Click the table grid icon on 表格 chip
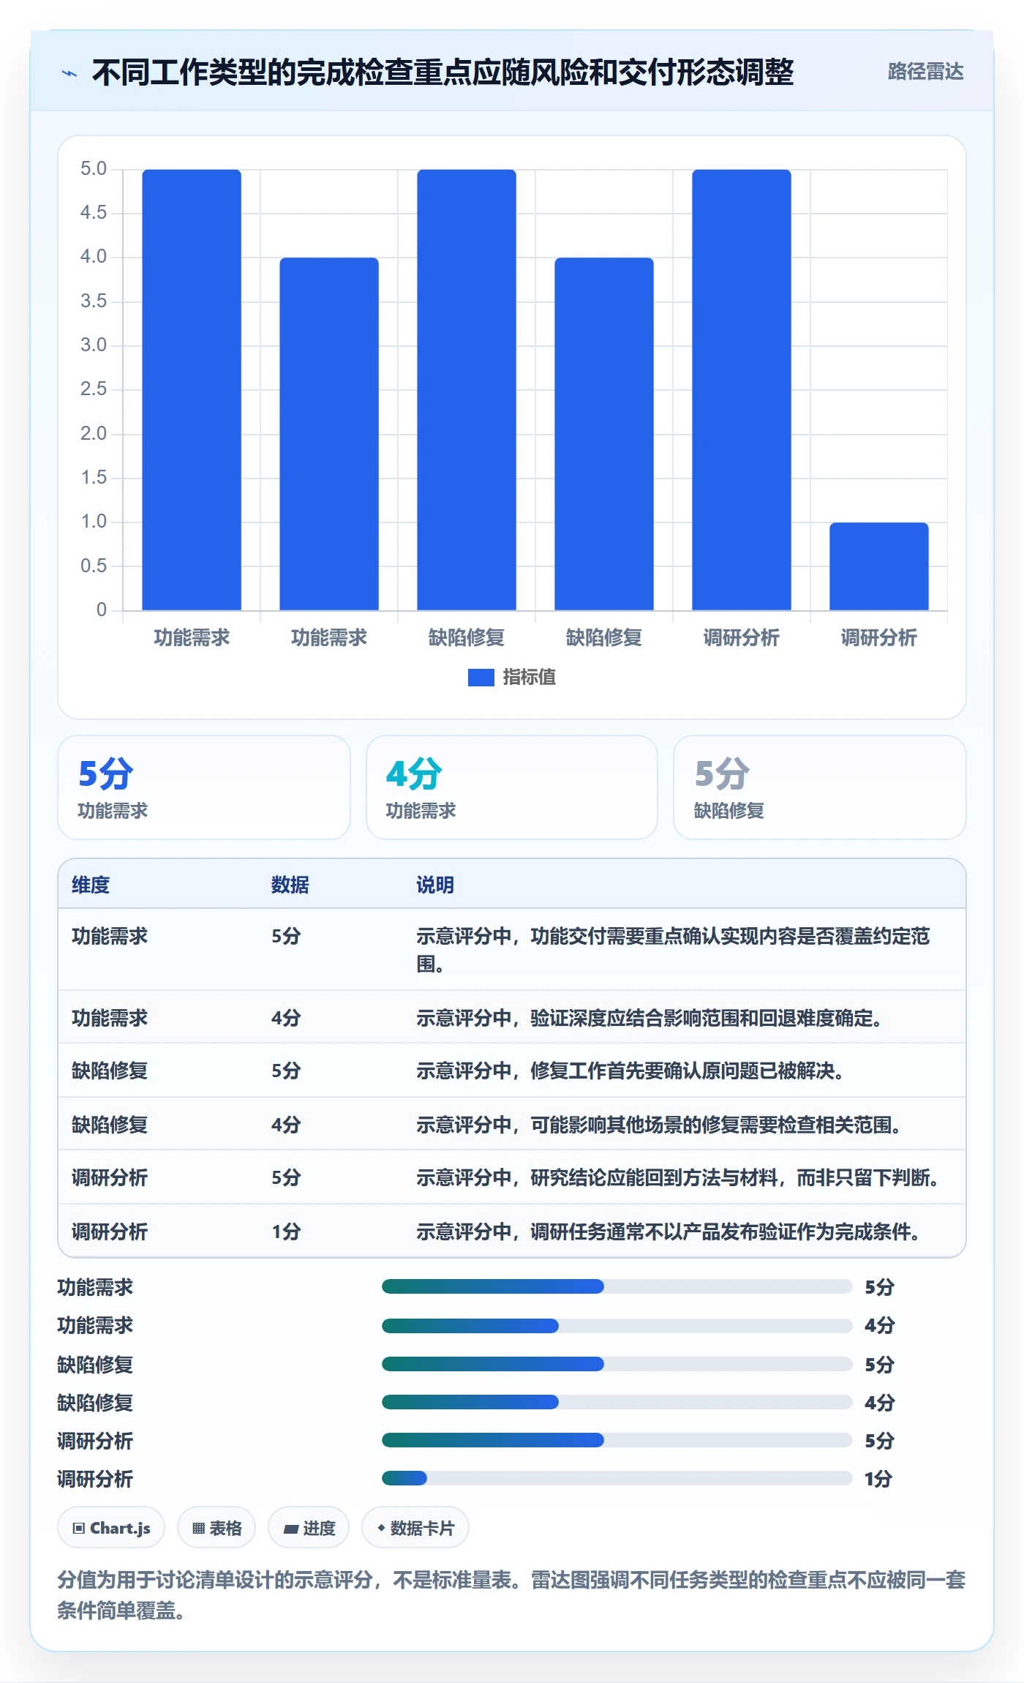The width and height of the screenshot is (1024, 1683). click(x=198, y=1528)
